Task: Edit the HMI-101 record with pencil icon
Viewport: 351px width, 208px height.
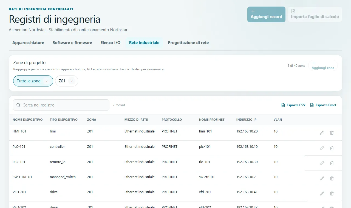Action: pyautogui.click(x=322, y=133)
